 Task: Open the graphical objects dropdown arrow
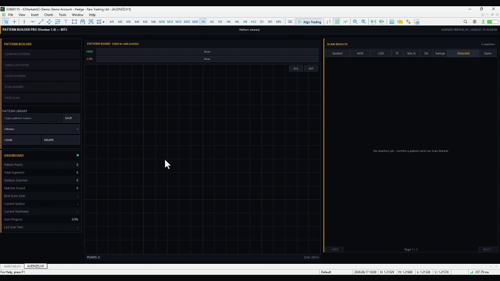(x=103, y=22)
